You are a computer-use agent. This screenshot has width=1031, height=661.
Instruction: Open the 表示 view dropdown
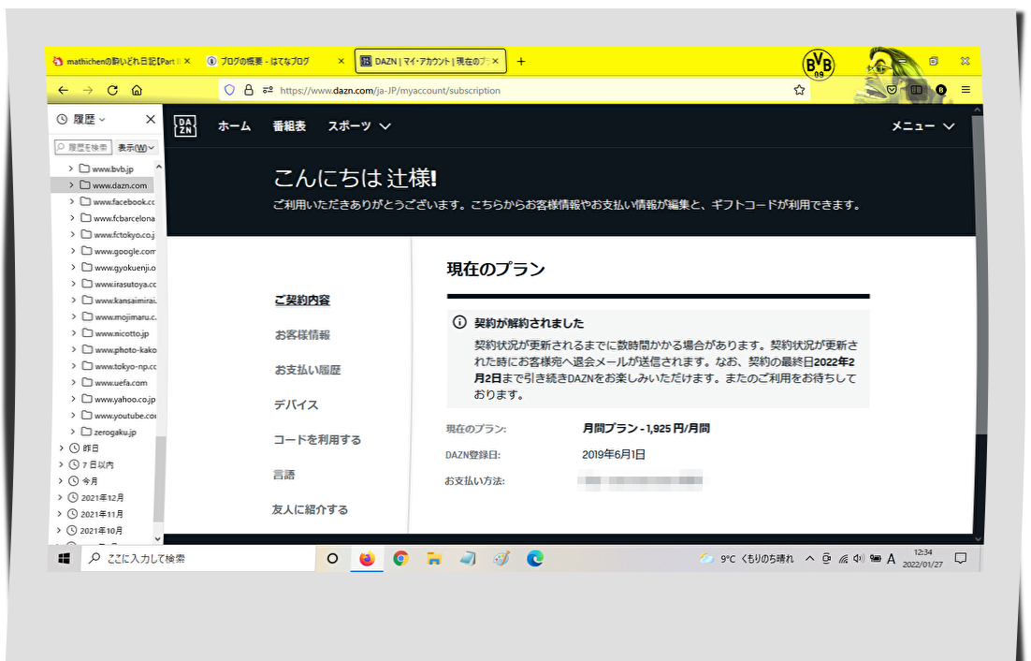pos(136,147)
